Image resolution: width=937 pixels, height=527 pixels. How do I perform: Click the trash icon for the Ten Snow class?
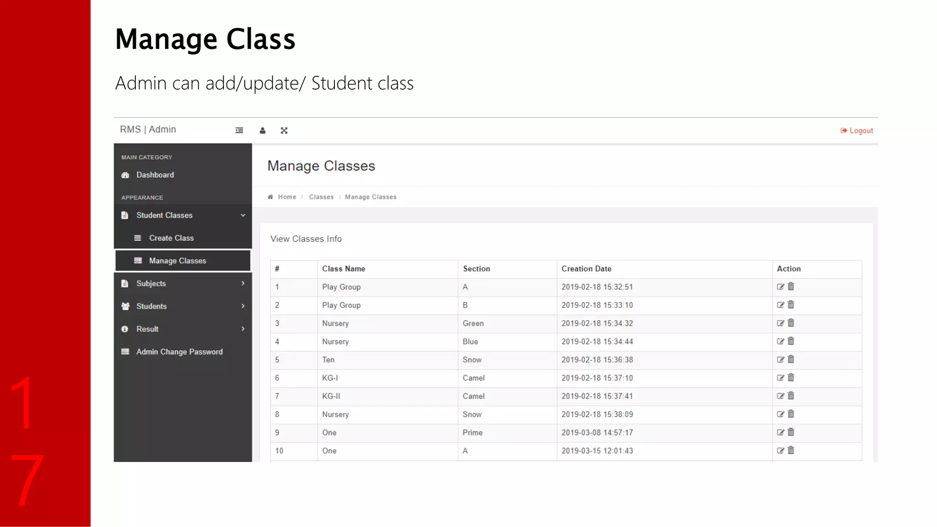point(791,360)
